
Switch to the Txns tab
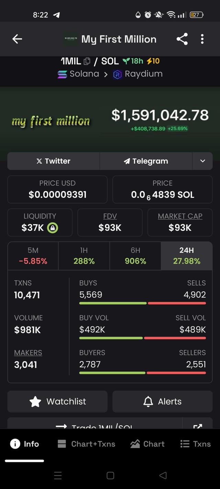[x=195, y=444]
